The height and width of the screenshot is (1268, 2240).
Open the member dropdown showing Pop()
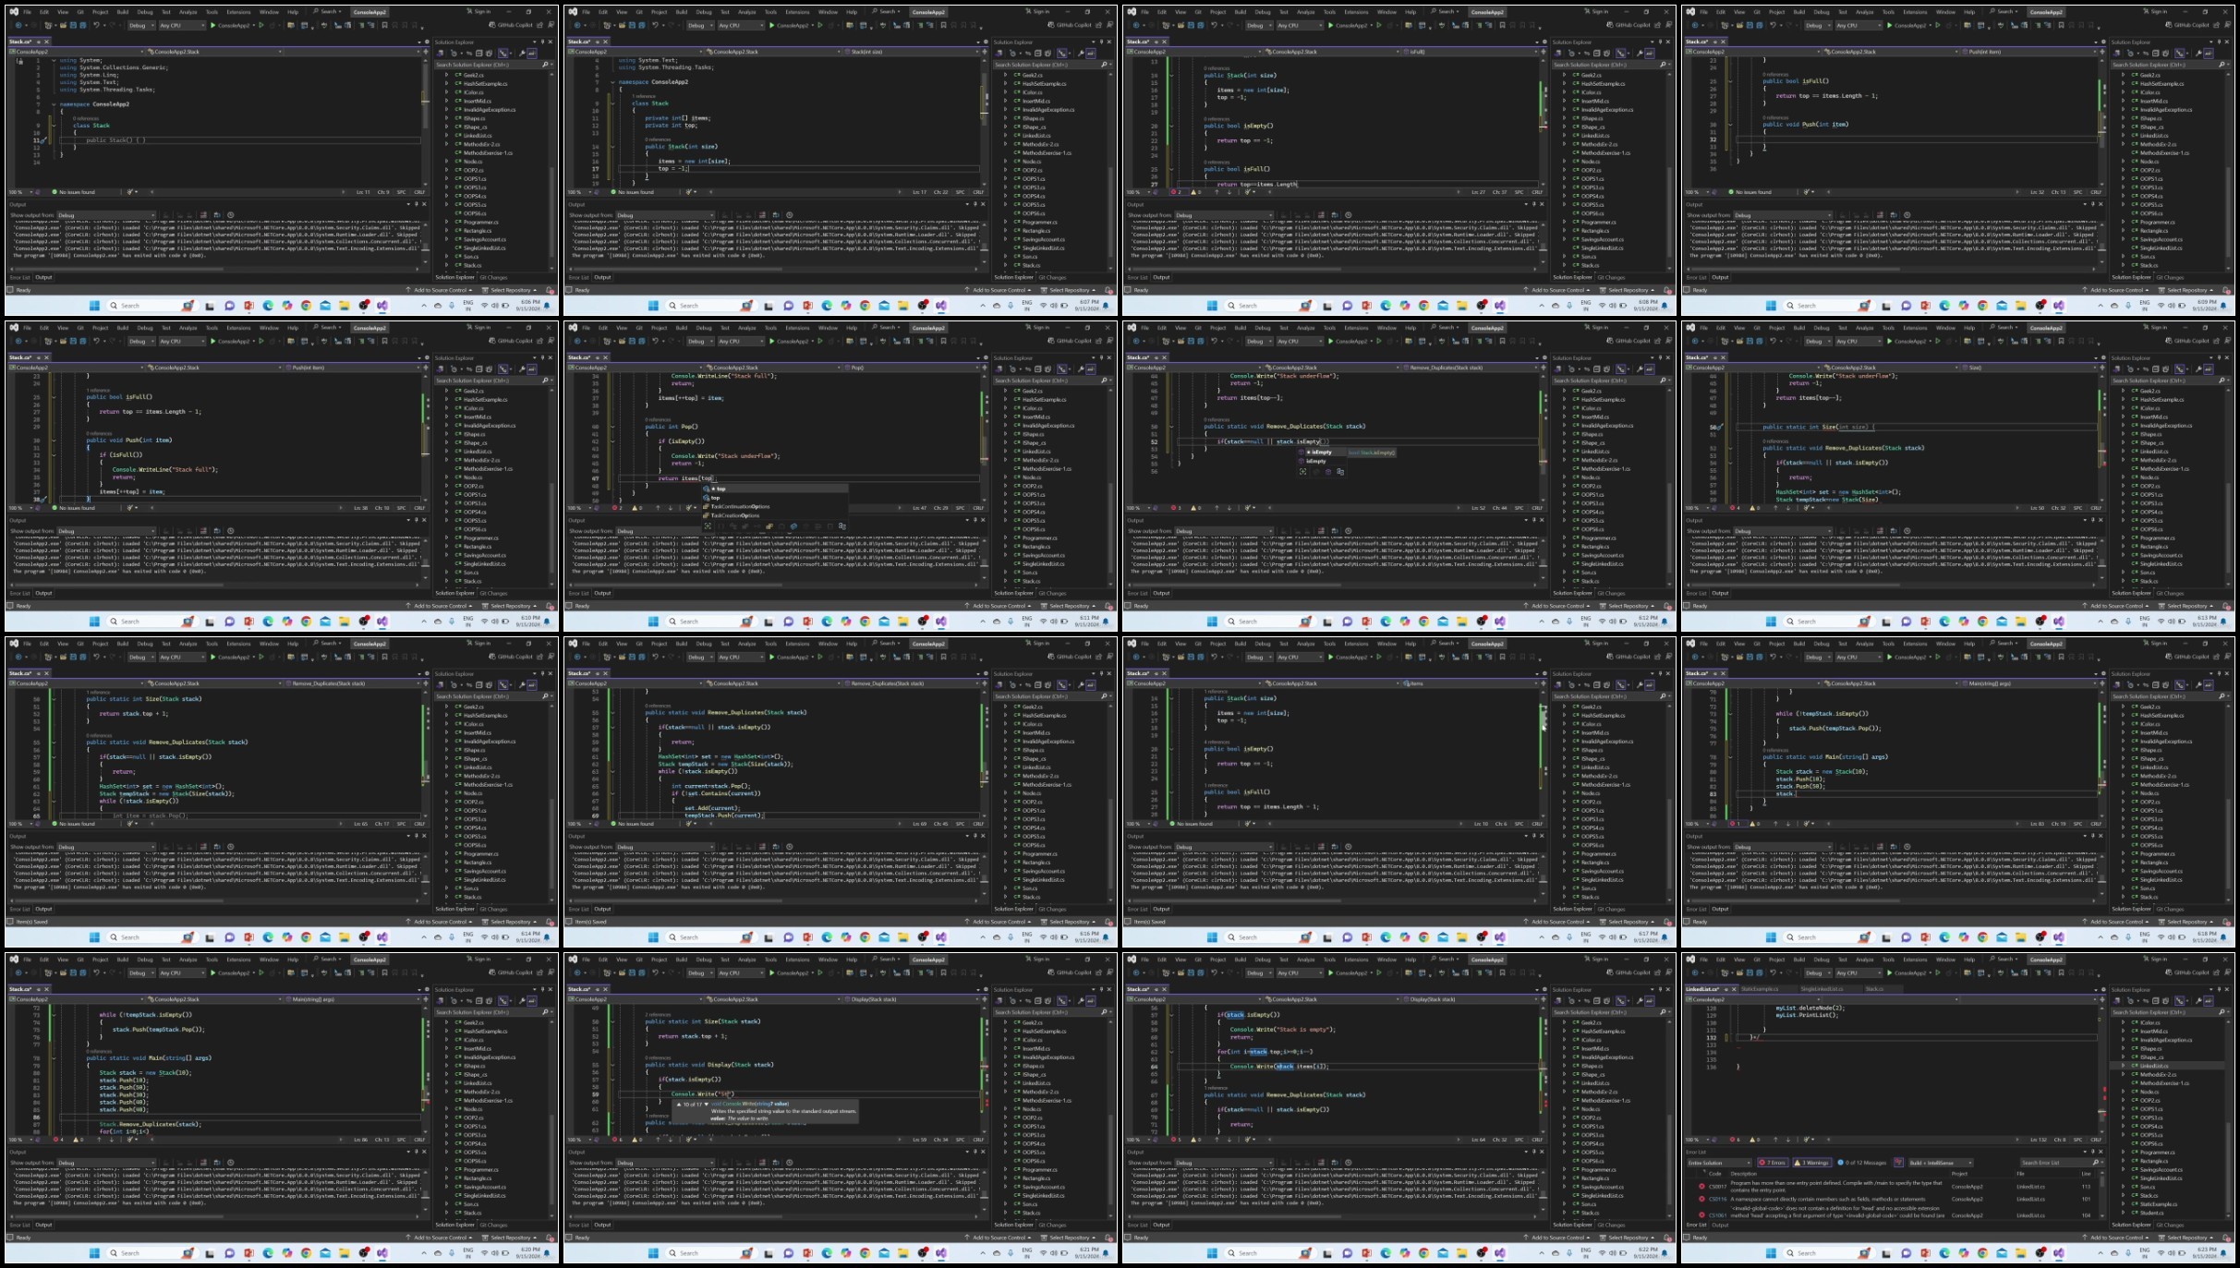pos(913,368)
